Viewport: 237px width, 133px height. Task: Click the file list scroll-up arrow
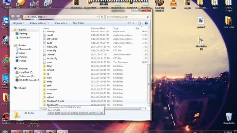click(149, 28)
